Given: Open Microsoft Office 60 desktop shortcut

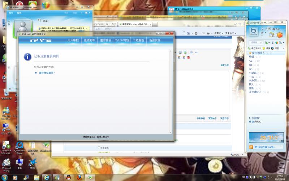Looking at the screenshot, I should coord(6,147).
